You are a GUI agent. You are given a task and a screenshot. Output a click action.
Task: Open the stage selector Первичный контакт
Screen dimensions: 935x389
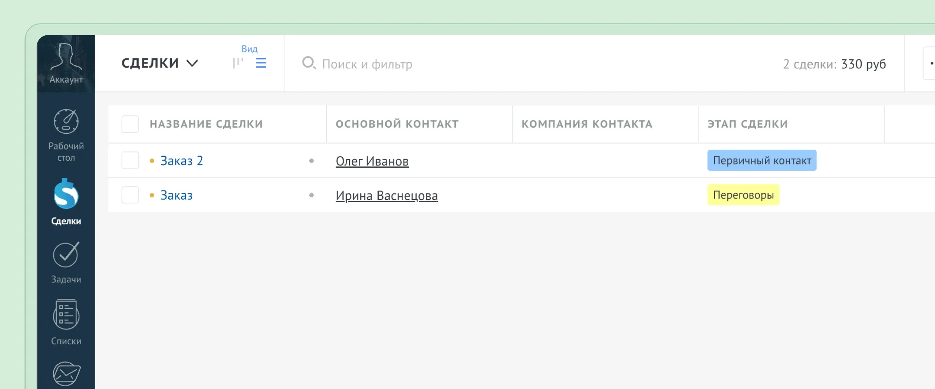(761, 160)
